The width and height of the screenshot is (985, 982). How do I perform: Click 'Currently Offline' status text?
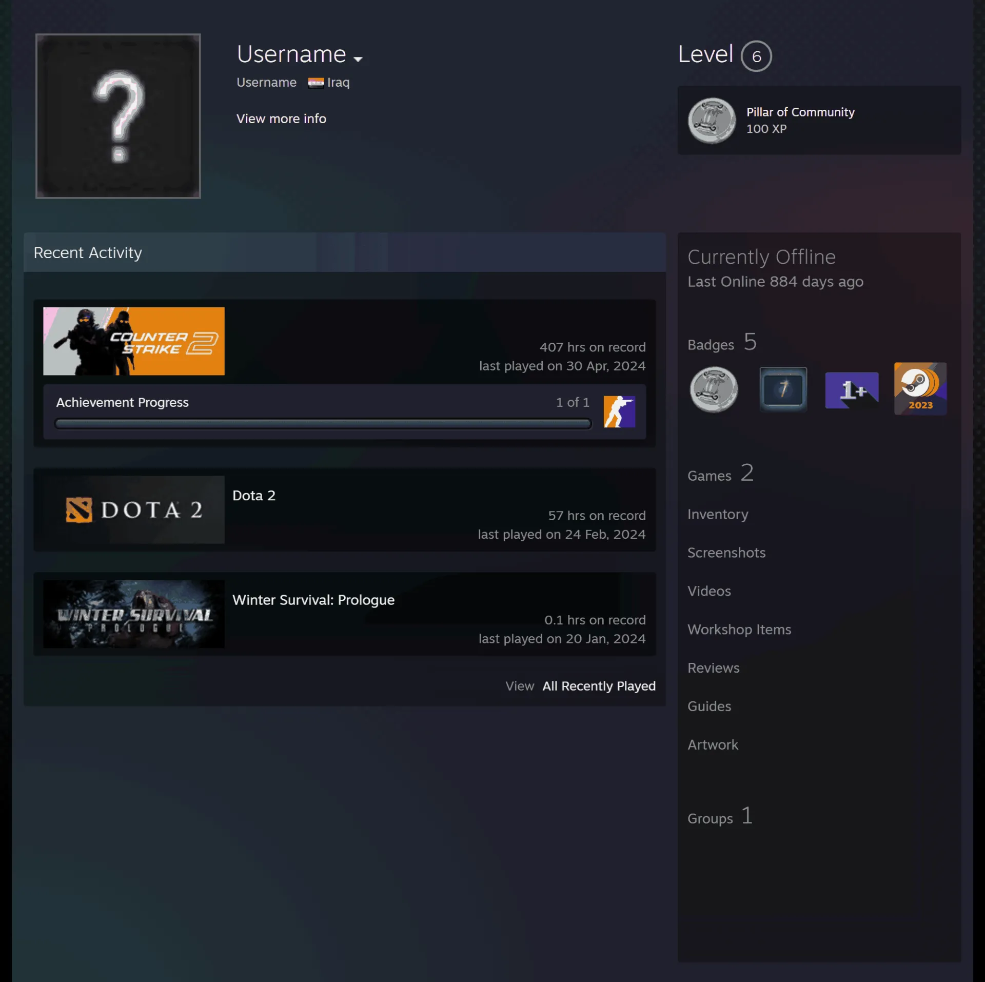761,257
